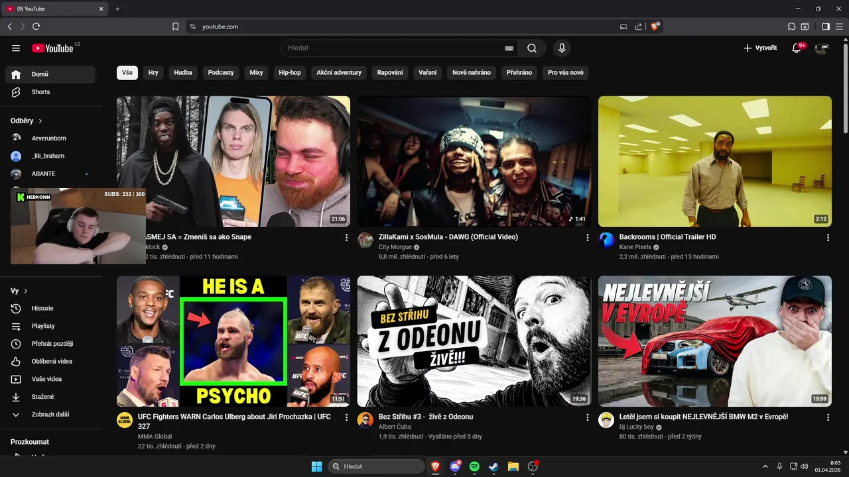Select the Hry filter chip
Viewport: 849px width, 477px height.
pos(153,72)
